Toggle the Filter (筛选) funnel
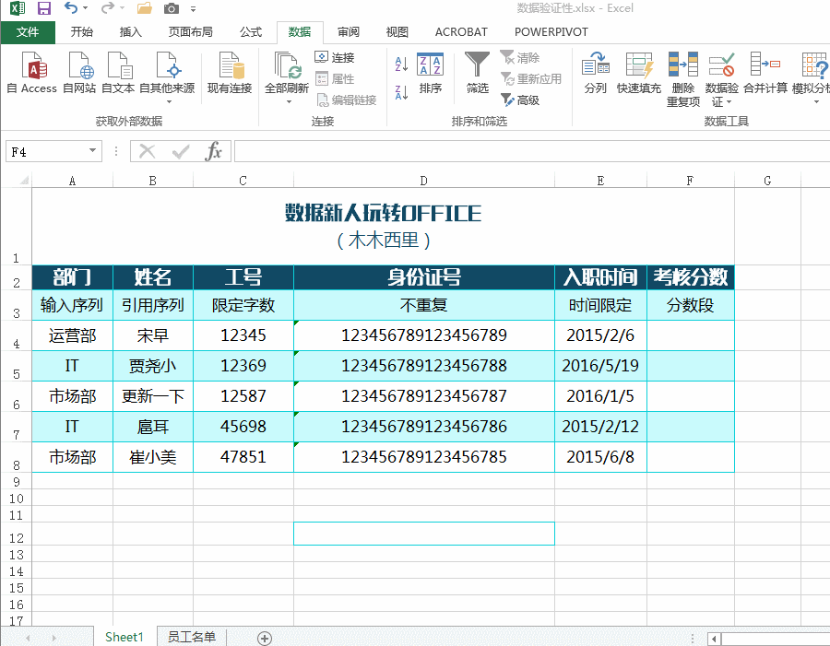Image resolution: width=830 pixels, height=646 pixels. 477,73
